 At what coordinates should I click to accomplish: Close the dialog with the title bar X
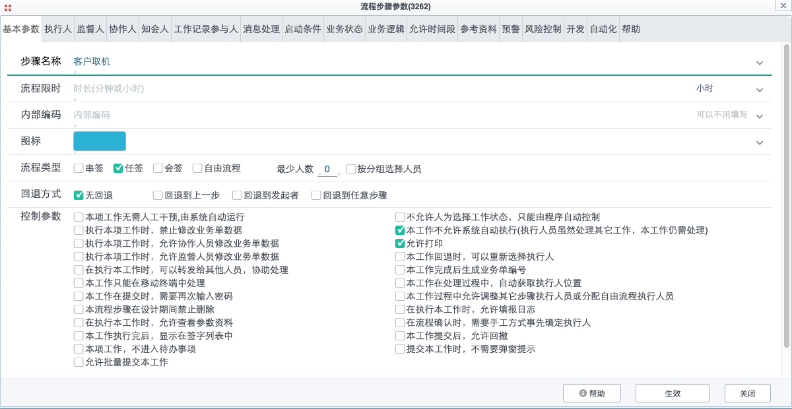coord(781,6)
